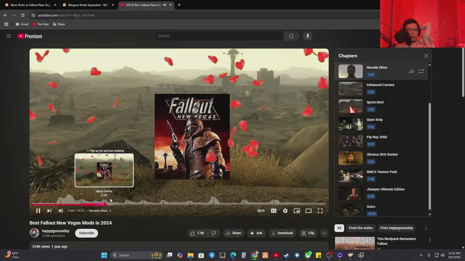Open the happygosunday channel name link
Viewport: 465px width, 261px height.
point(56,231)
